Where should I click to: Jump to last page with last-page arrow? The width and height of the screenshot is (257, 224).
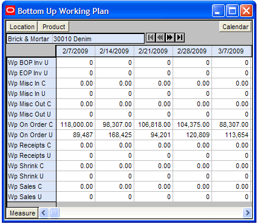tap(180, 38)
